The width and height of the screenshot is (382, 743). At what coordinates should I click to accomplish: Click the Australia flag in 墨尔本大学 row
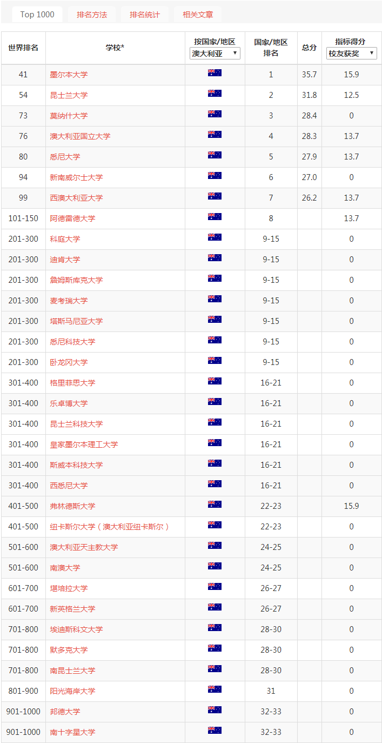pos(215,73)
